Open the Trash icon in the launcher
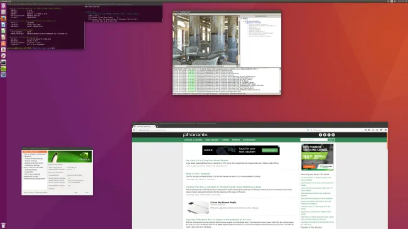Image resolution: width=408 pixels, height=229 pixels. click(3, 225)
